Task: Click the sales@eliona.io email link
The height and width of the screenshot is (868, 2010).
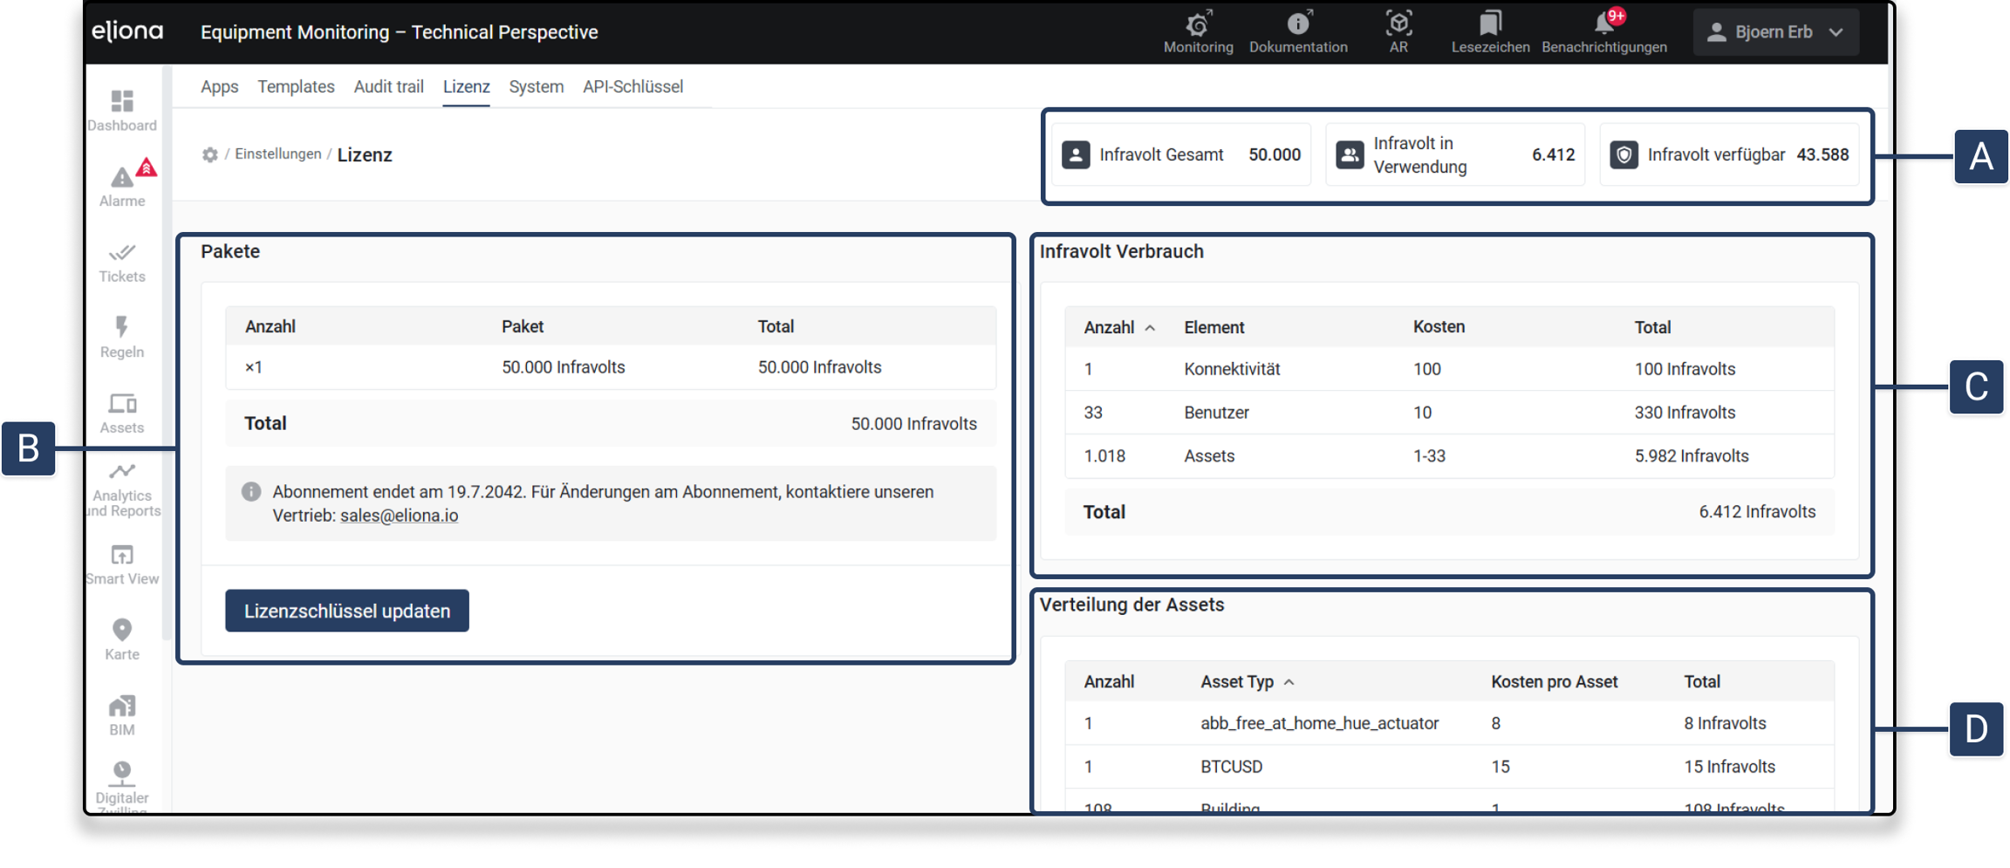Action: click(x=399, y=516)
